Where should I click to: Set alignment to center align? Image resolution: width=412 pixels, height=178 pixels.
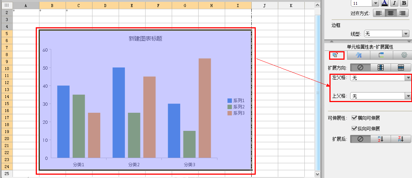click(391, 13)
